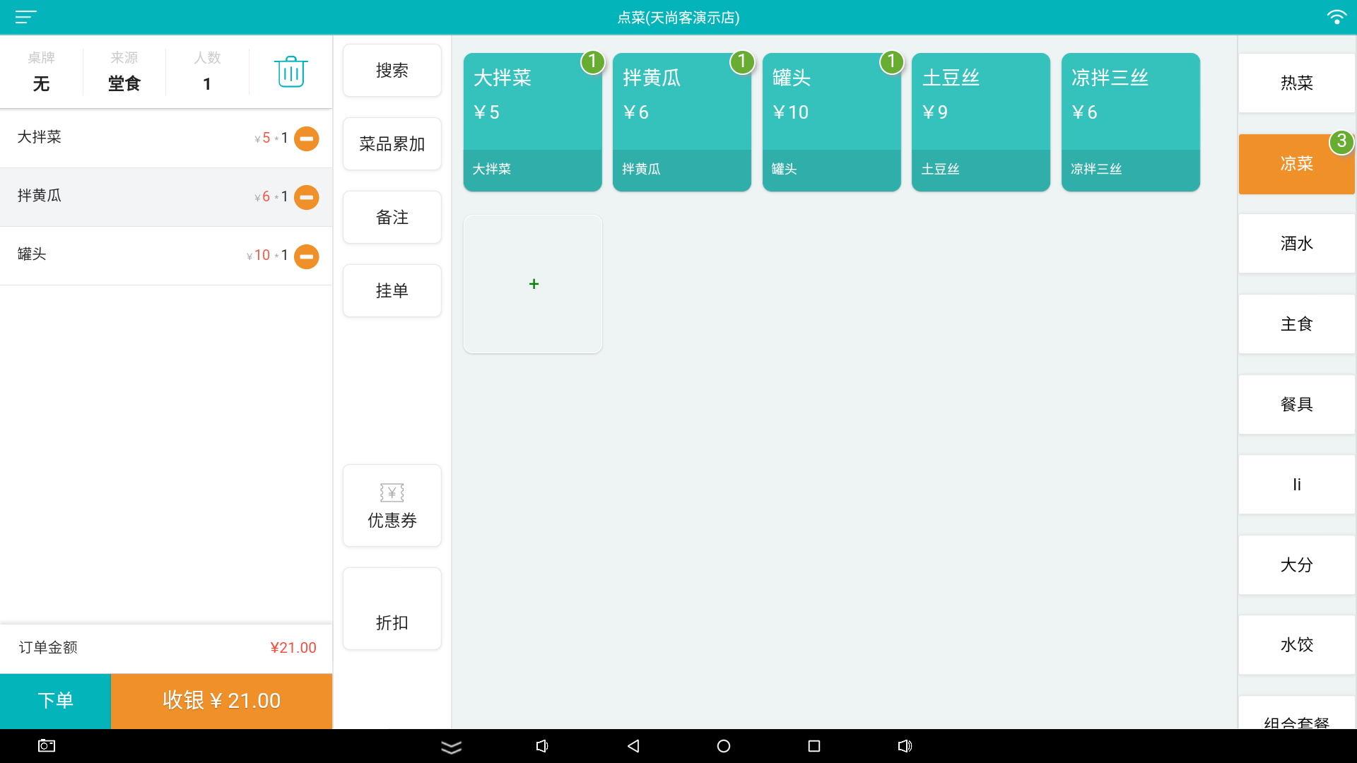Clear the order with the trash icon

coord(290,71)
